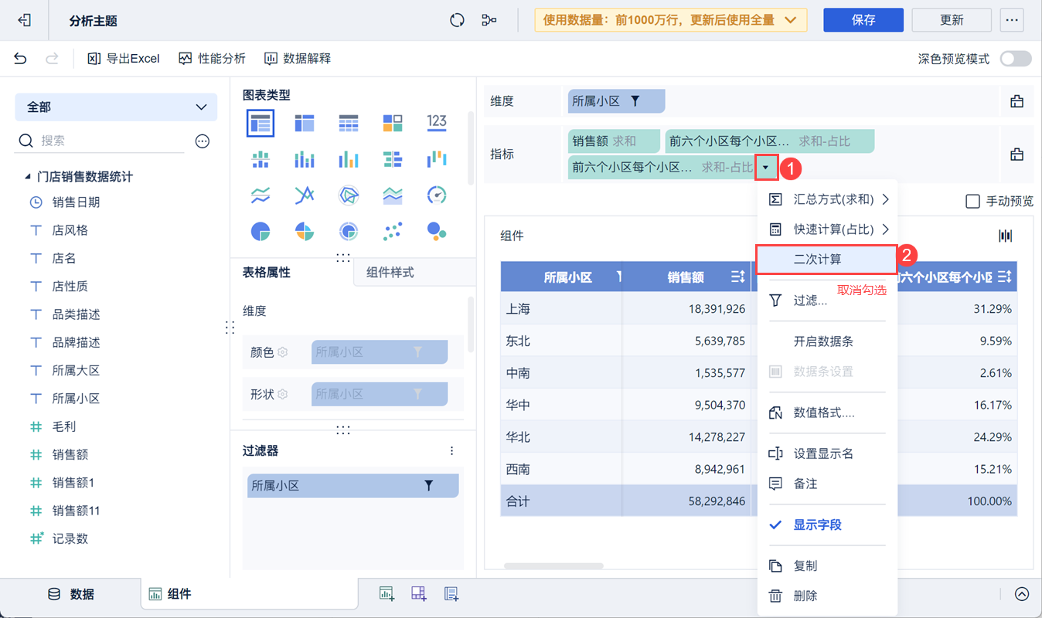Screen dimensions: 1042x618
Task: Click the 更新 button
Action: [x=952, y=20]
